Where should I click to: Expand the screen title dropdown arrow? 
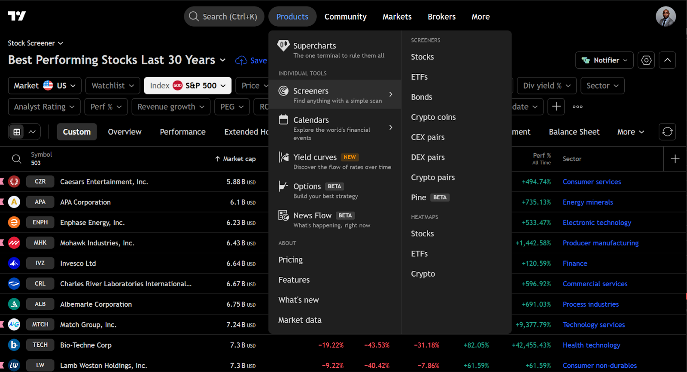coord(222,60)
